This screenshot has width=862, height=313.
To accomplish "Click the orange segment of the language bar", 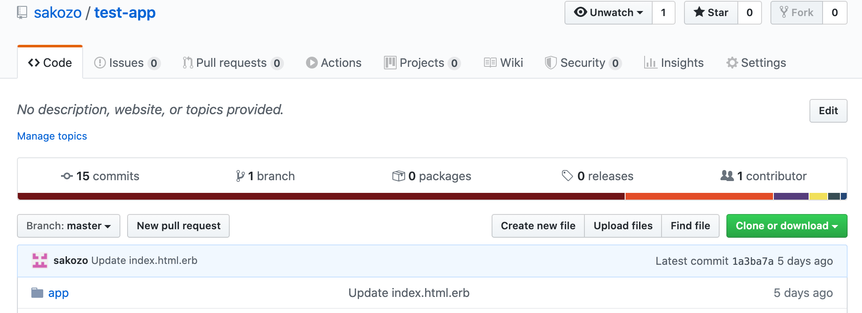I will (x=699, y=196).
